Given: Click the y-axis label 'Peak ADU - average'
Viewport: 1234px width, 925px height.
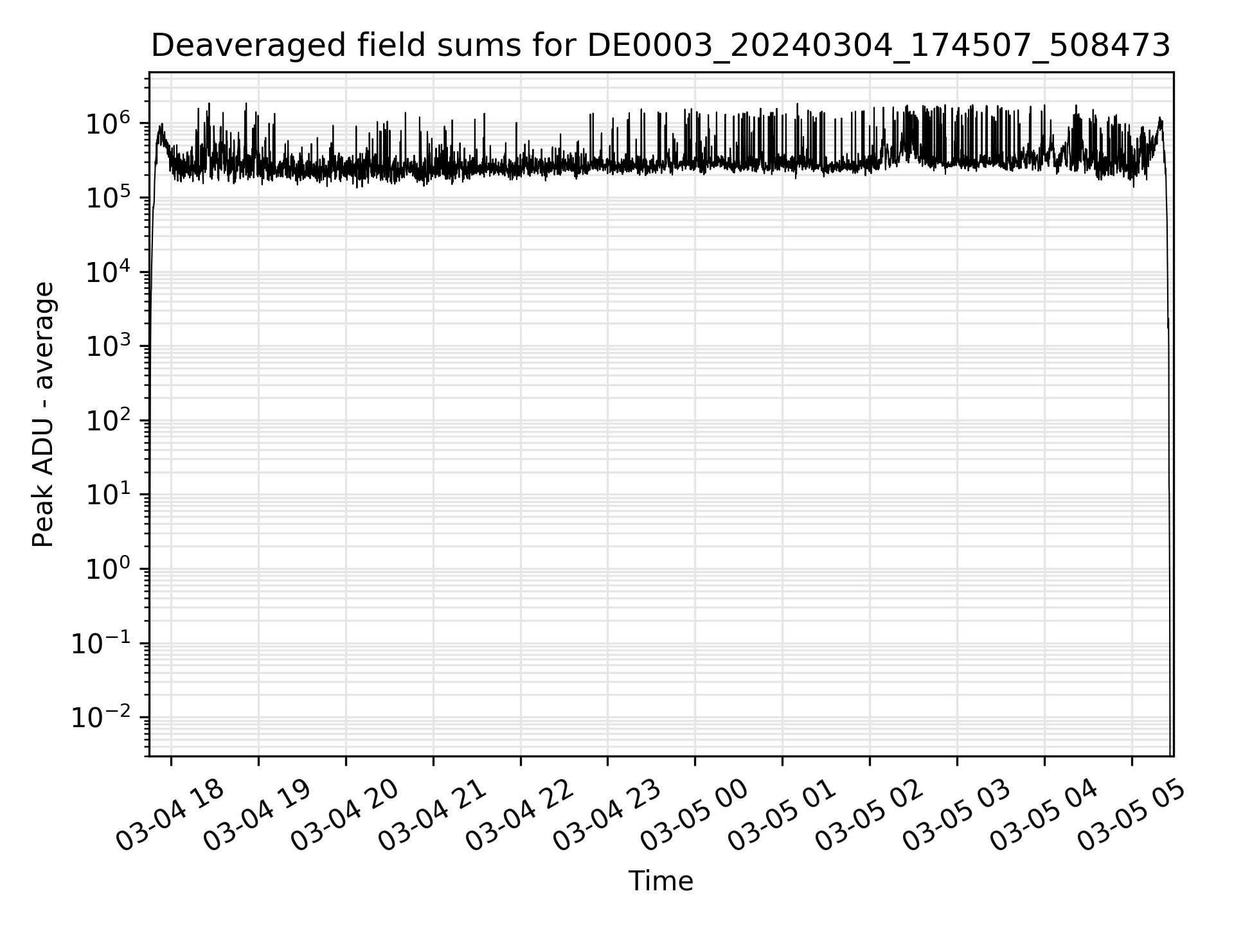Looking at the screenshot, I should [43, 414].
